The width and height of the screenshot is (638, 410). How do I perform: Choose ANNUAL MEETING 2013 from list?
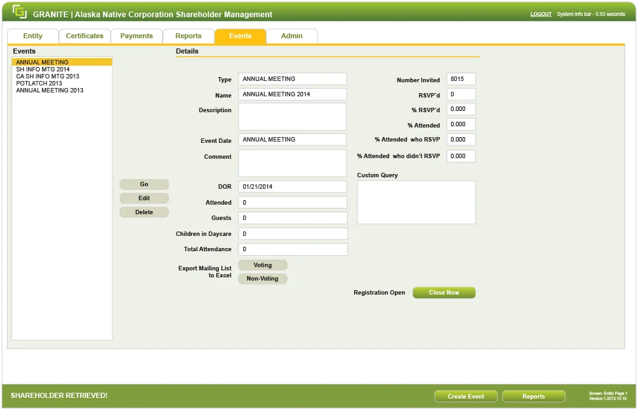[50, 91]
